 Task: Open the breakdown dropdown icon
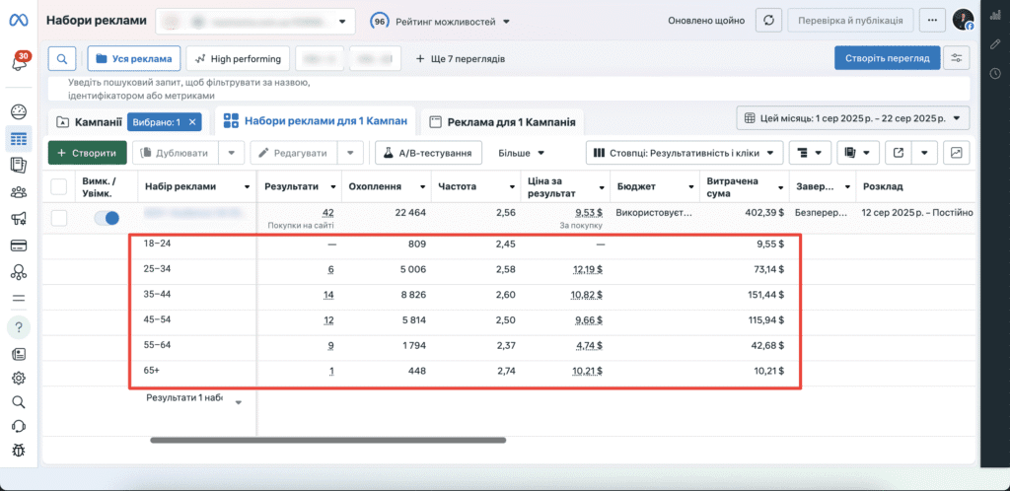pos(810,153)
